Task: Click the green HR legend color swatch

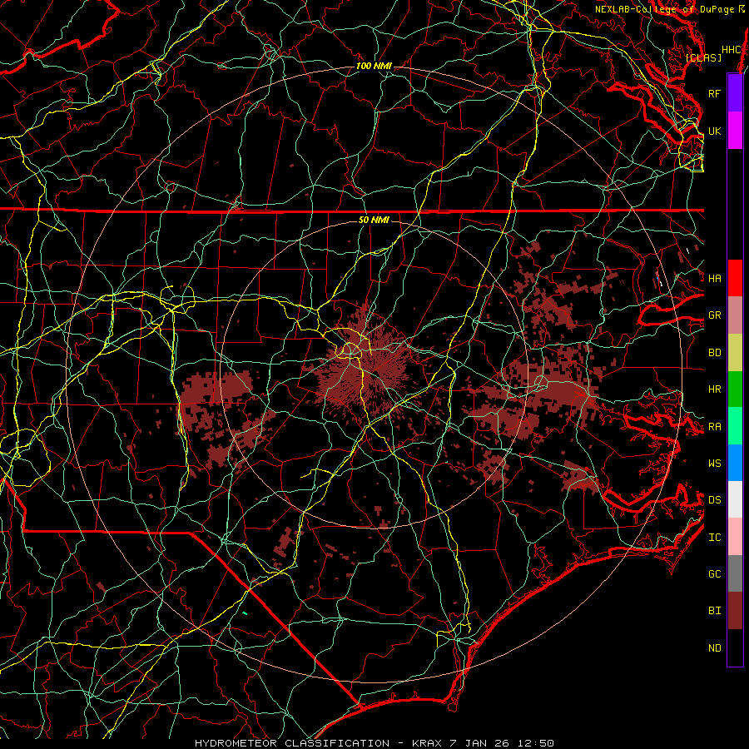Action: point(735,389)
